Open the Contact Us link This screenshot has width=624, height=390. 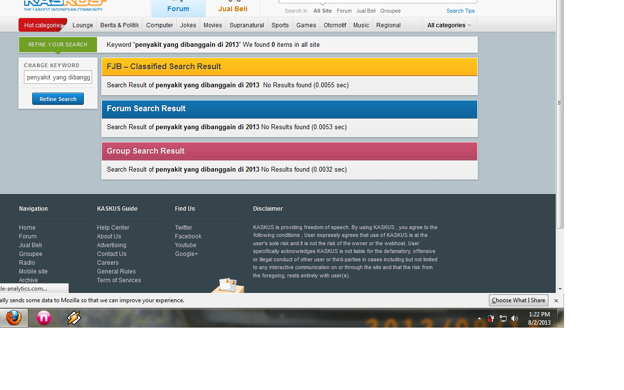click(112, 254)
